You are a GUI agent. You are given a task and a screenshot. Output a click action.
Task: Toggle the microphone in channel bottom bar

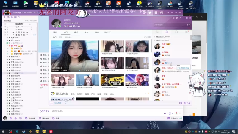[15, 118]
